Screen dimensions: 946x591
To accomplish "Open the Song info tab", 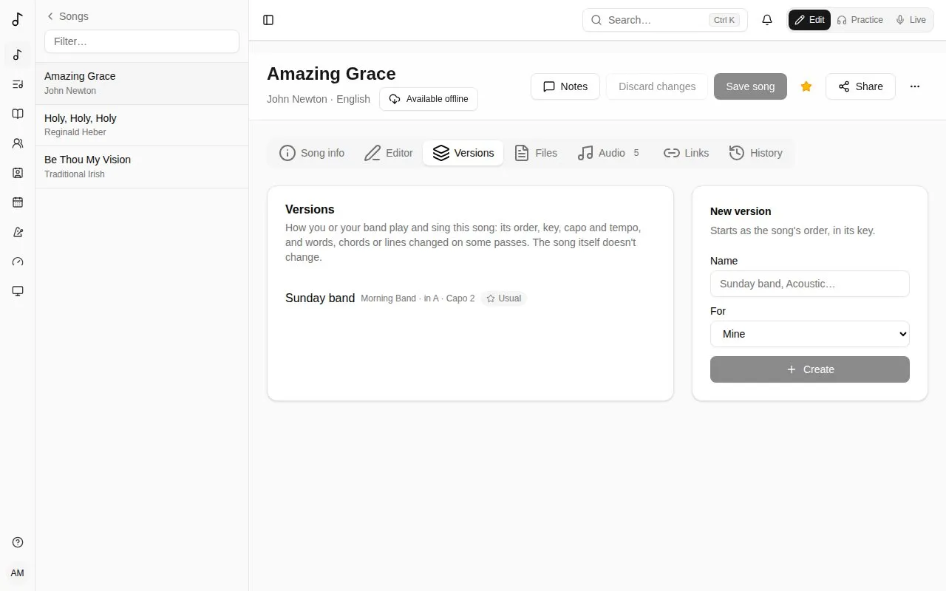I will pyautogui.click(x=312, y=153).
